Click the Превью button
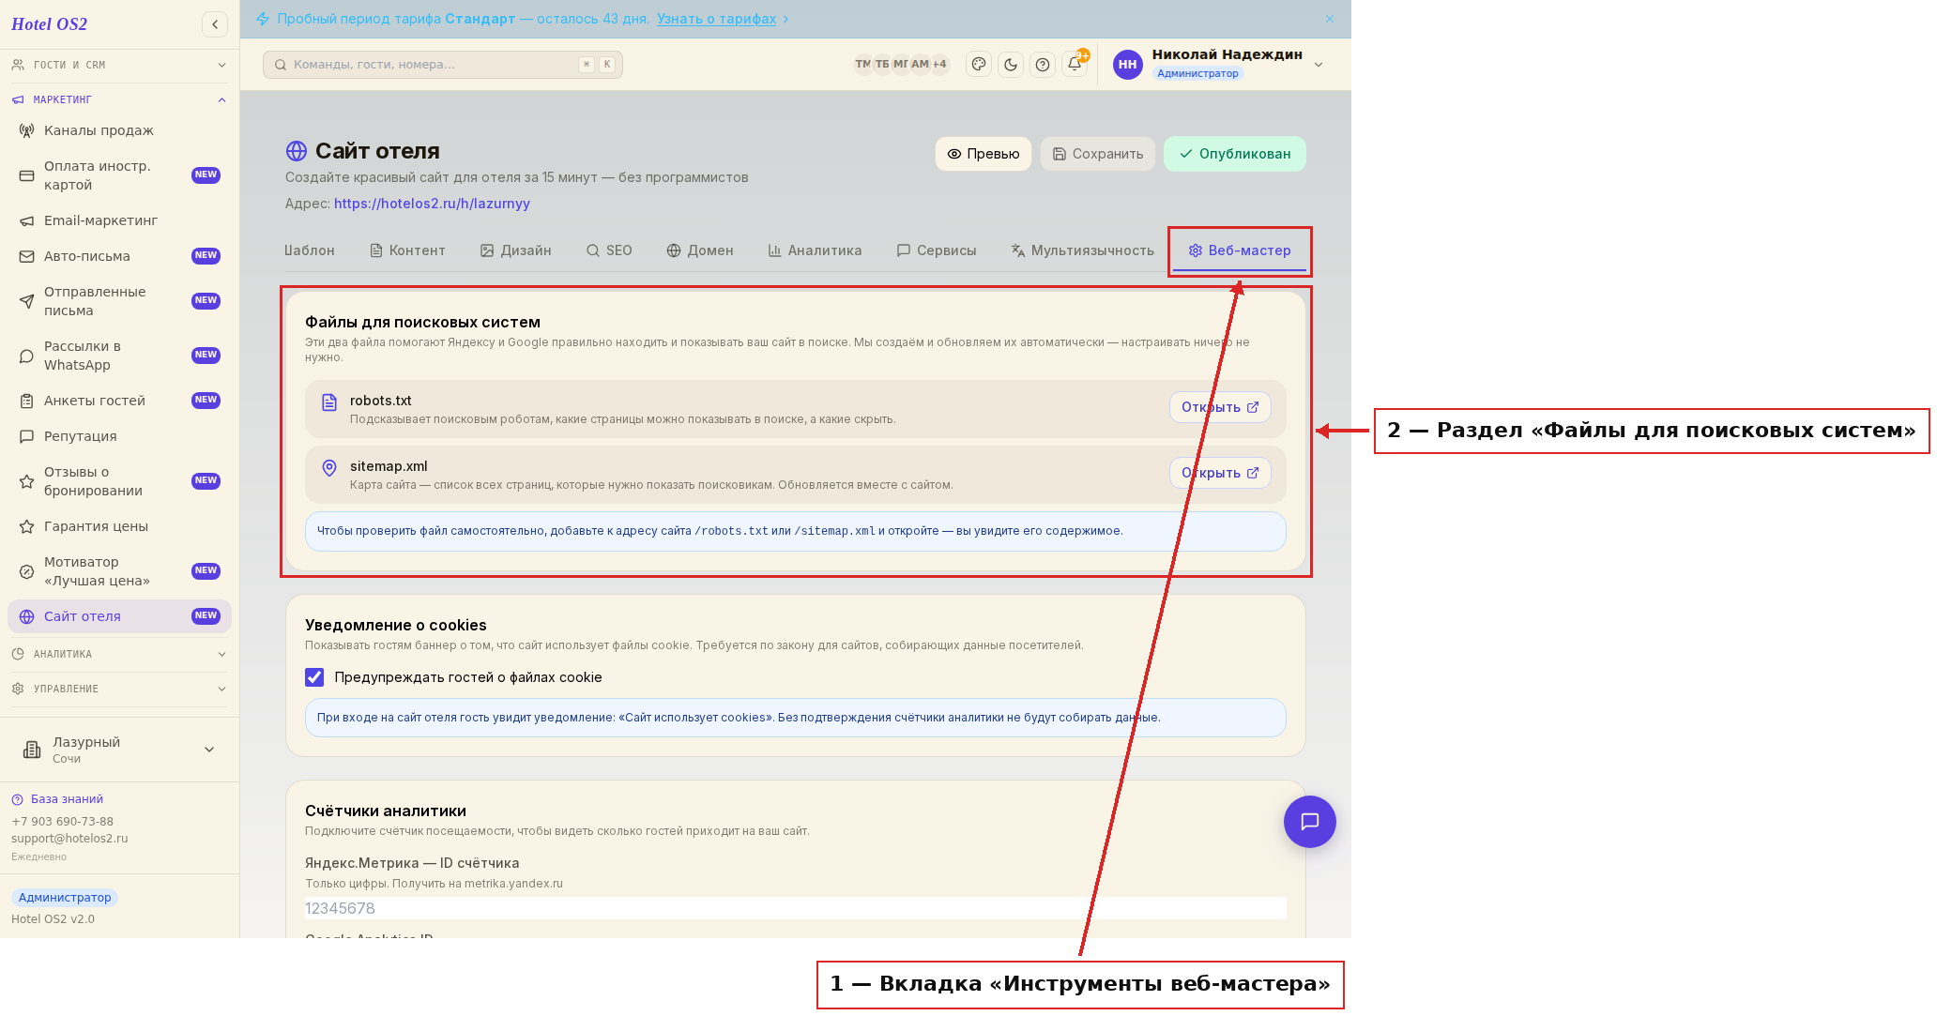 pos(984,154)
